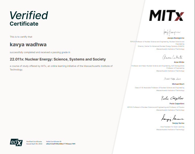Click "successfully completed and received a passing grade in"
This screenshot has width=195, height=154.
coord(40,52)
